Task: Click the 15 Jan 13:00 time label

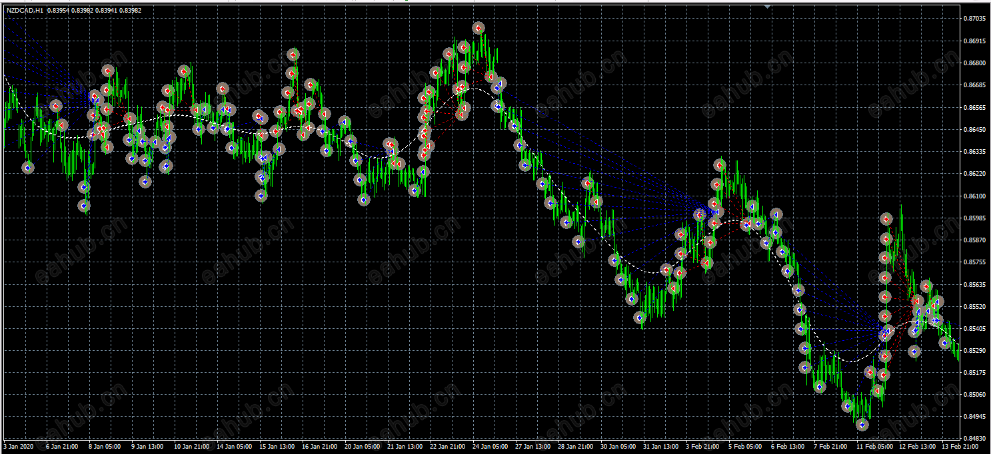Action: point(277,446)
